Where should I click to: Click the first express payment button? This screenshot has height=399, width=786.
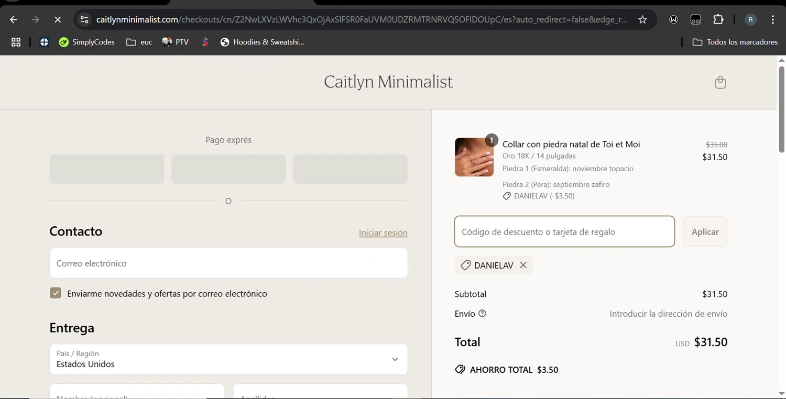point(107,169)
